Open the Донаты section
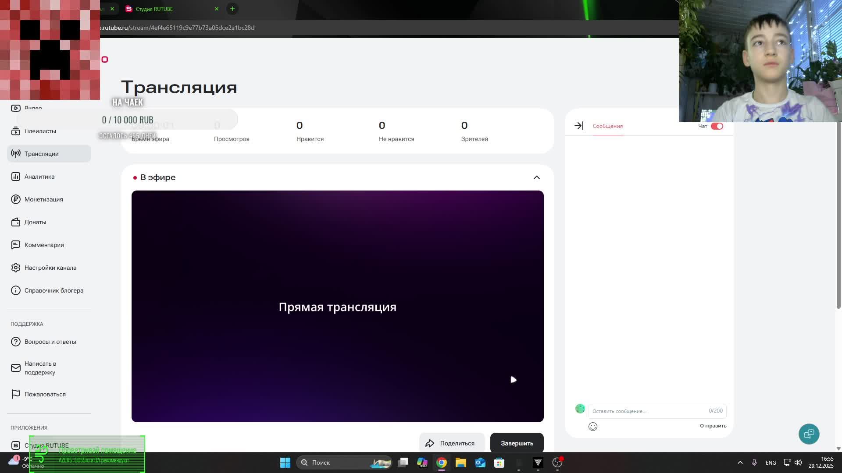Screen dimensions: 842x473 coord(35,222)
